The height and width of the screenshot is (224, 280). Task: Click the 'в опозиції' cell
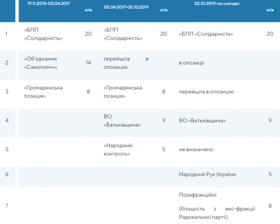click(192, 63)
